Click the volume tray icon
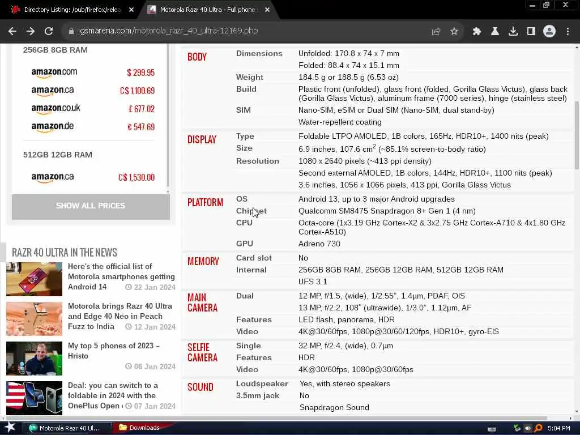580x435 pixels. point(527,428)
